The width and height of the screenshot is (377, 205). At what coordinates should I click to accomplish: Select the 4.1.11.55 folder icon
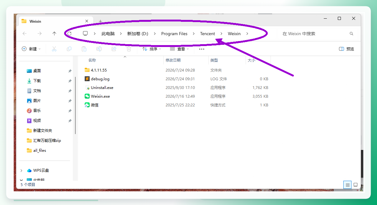click(x=87, y=70)
